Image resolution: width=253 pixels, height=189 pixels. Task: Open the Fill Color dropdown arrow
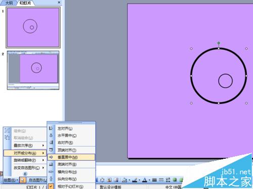pos(129,180)
